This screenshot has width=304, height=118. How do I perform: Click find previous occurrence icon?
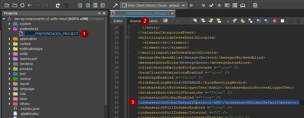[203, 21]
